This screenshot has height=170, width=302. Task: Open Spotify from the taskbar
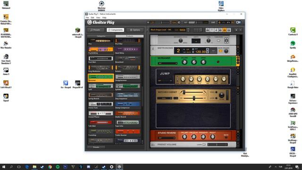[58, 167]
